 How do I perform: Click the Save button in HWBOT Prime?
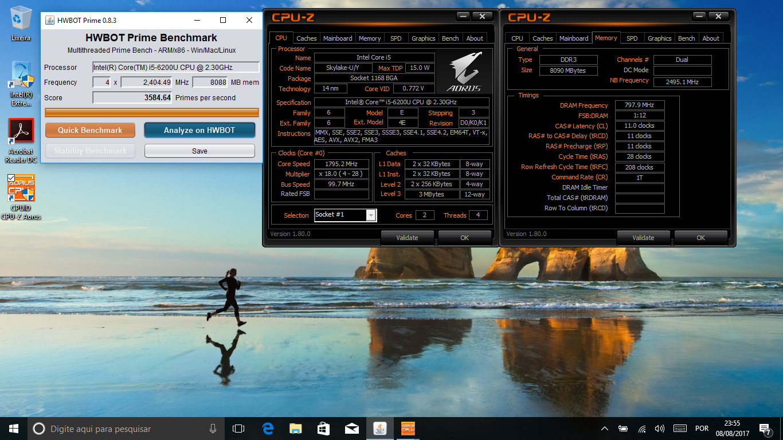[199, 151]
